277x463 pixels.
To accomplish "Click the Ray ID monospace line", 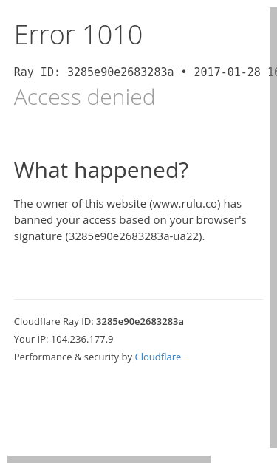I will click(146, 72).
